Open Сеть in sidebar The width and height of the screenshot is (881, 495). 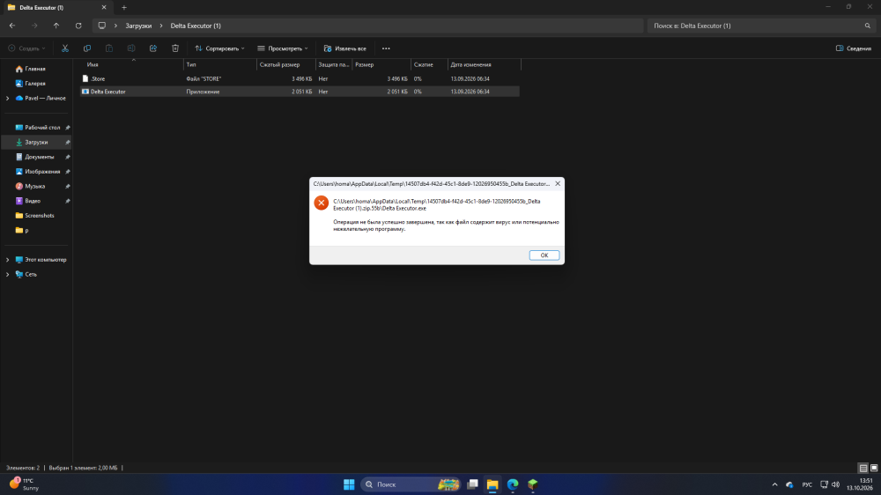tap(30, 274)
